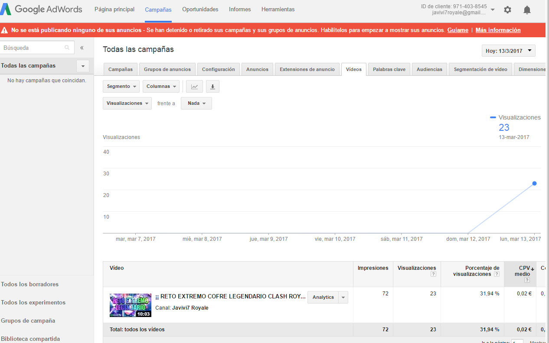Switch to Grupos de anuncios tab
The height and width of the screenshot is (343, 549).
click(167, 69)
